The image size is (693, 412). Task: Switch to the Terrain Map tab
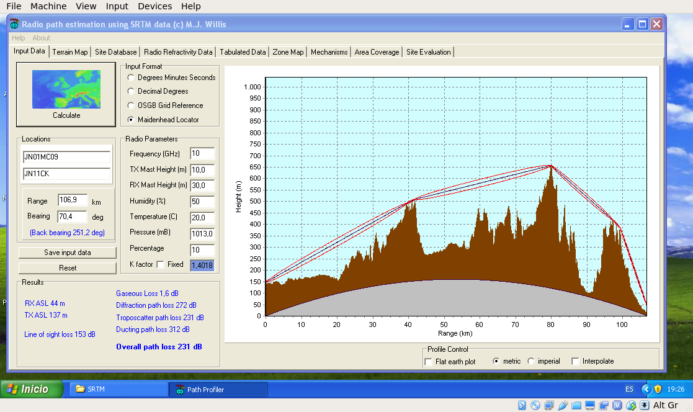coord(70,52)
